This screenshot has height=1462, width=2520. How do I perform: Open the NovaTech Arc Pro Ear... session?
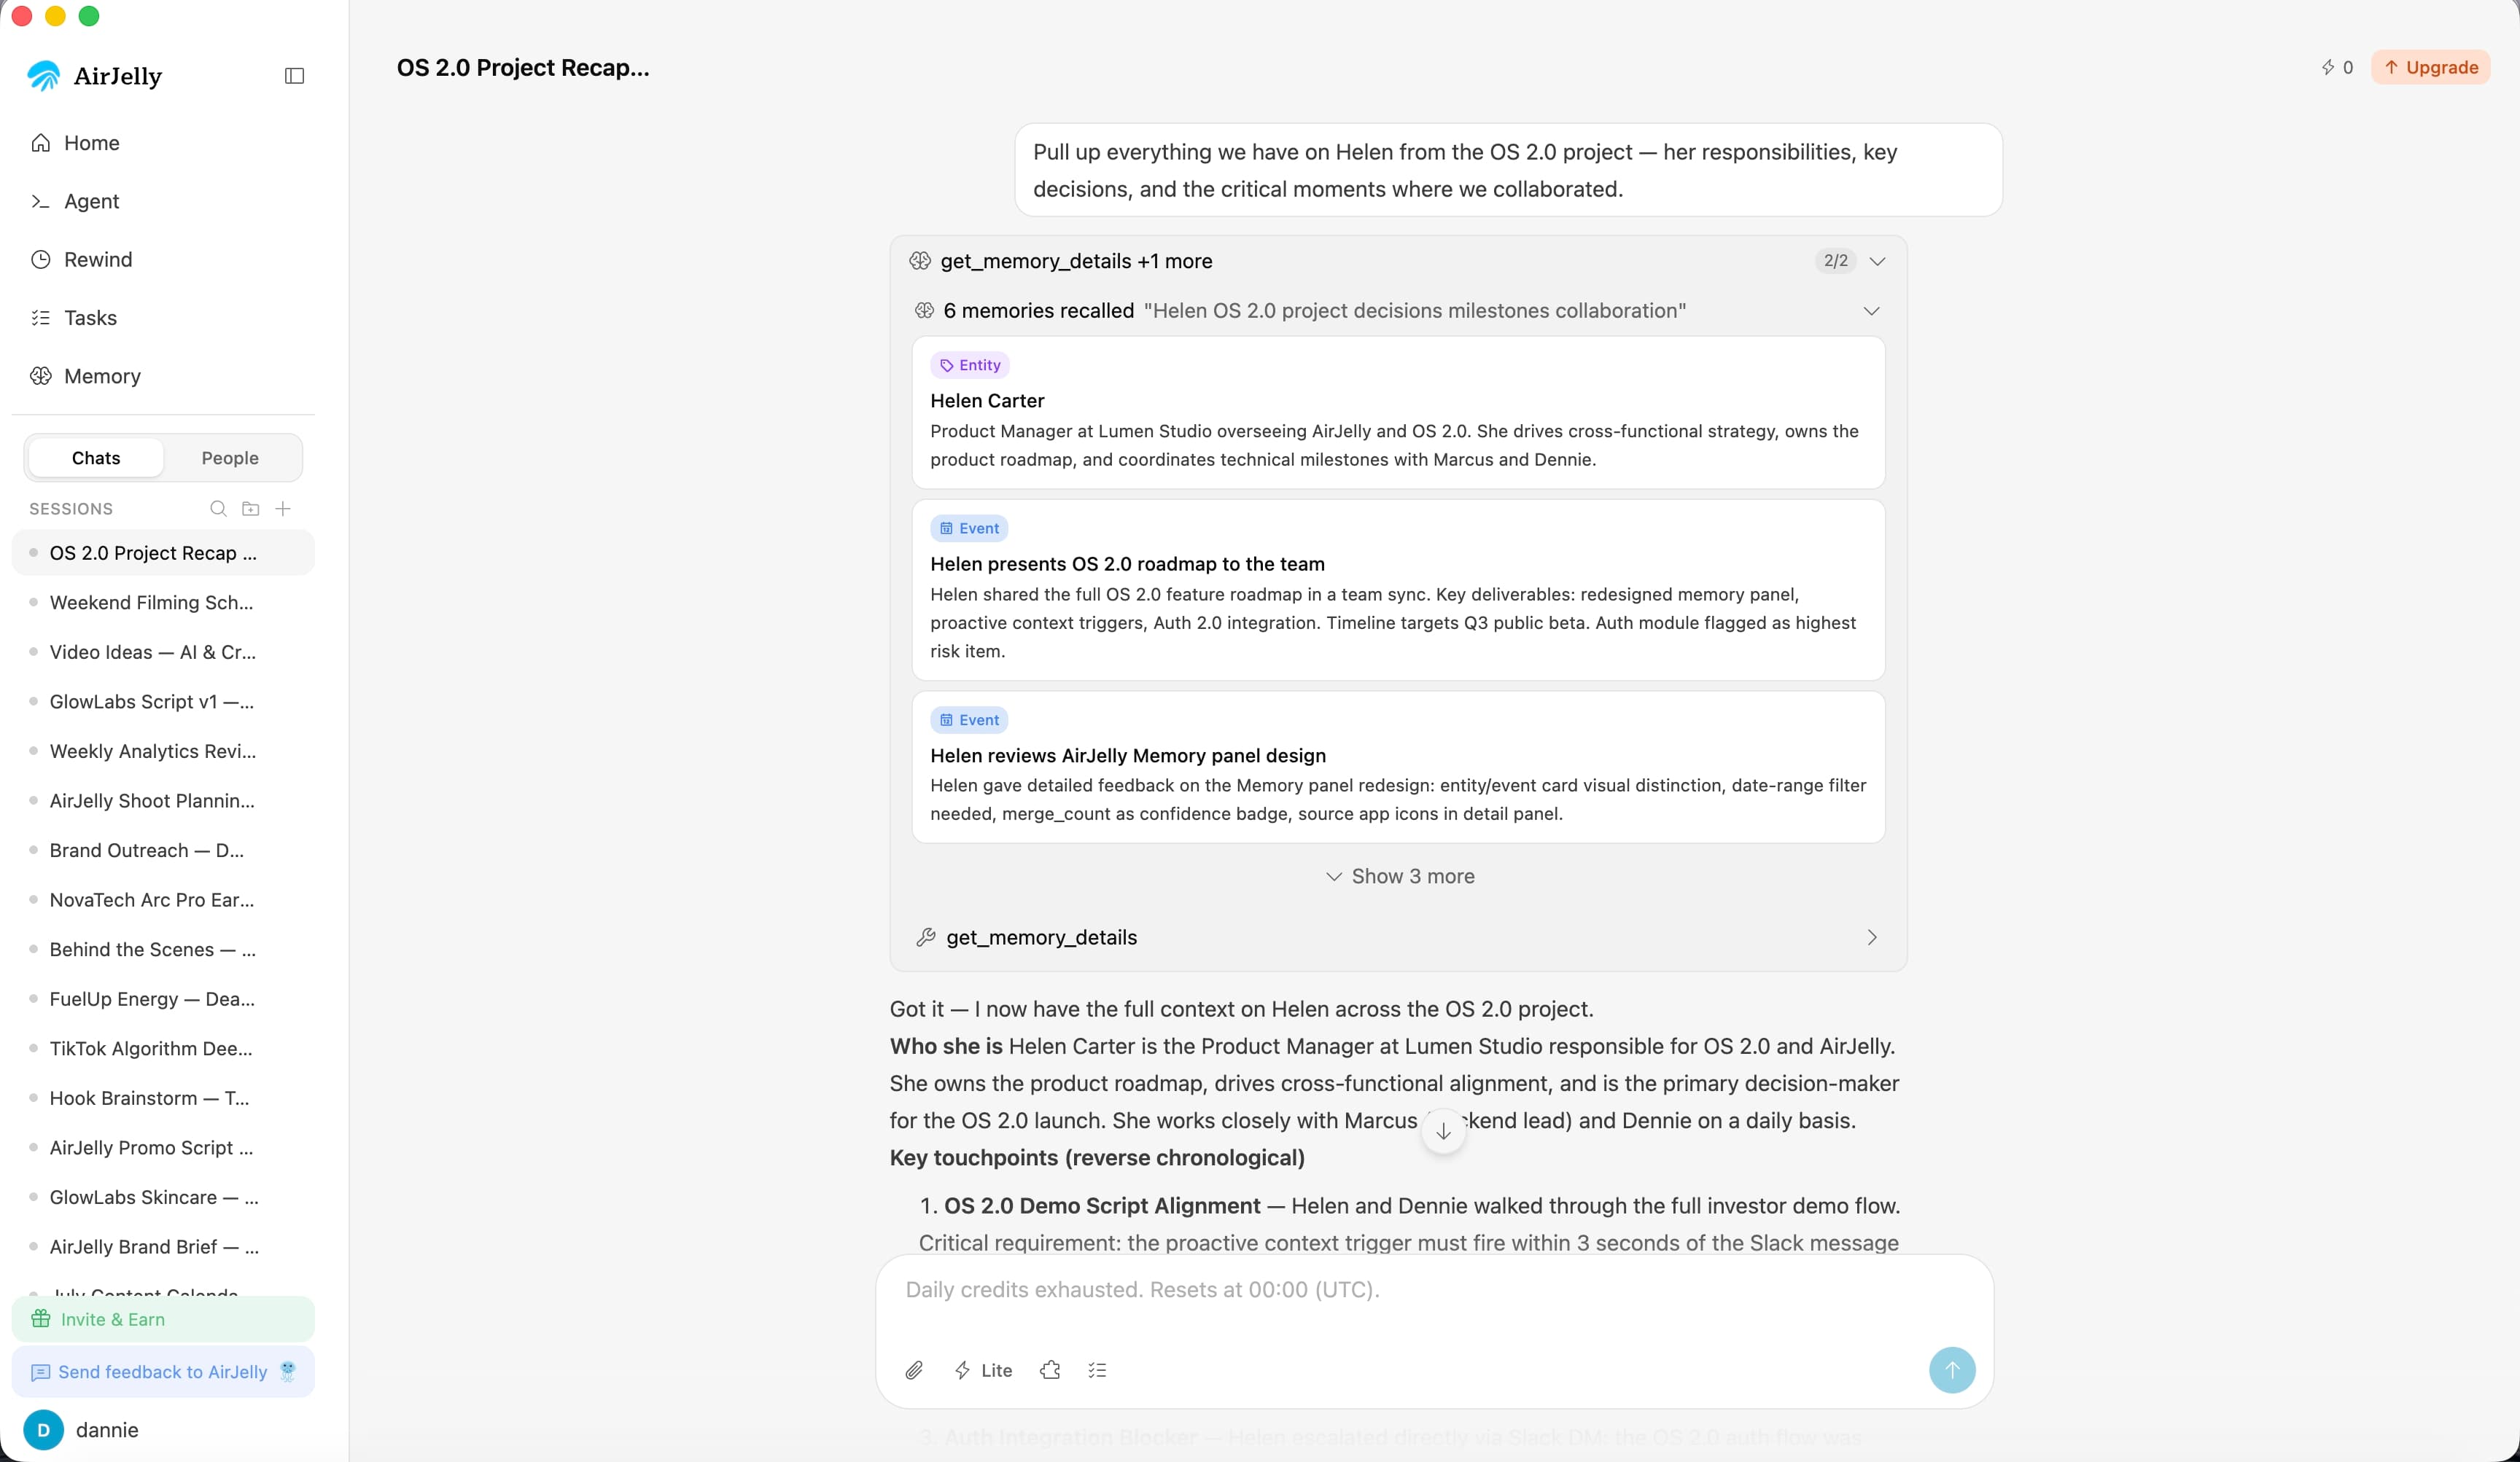tap(163, 900)
